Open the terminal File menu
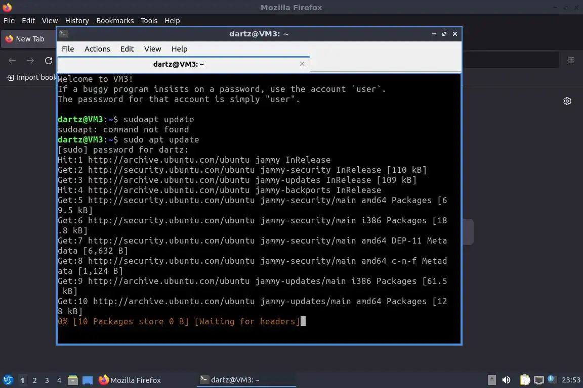Viewport: 583px width, 388px height. click(68, 49)
